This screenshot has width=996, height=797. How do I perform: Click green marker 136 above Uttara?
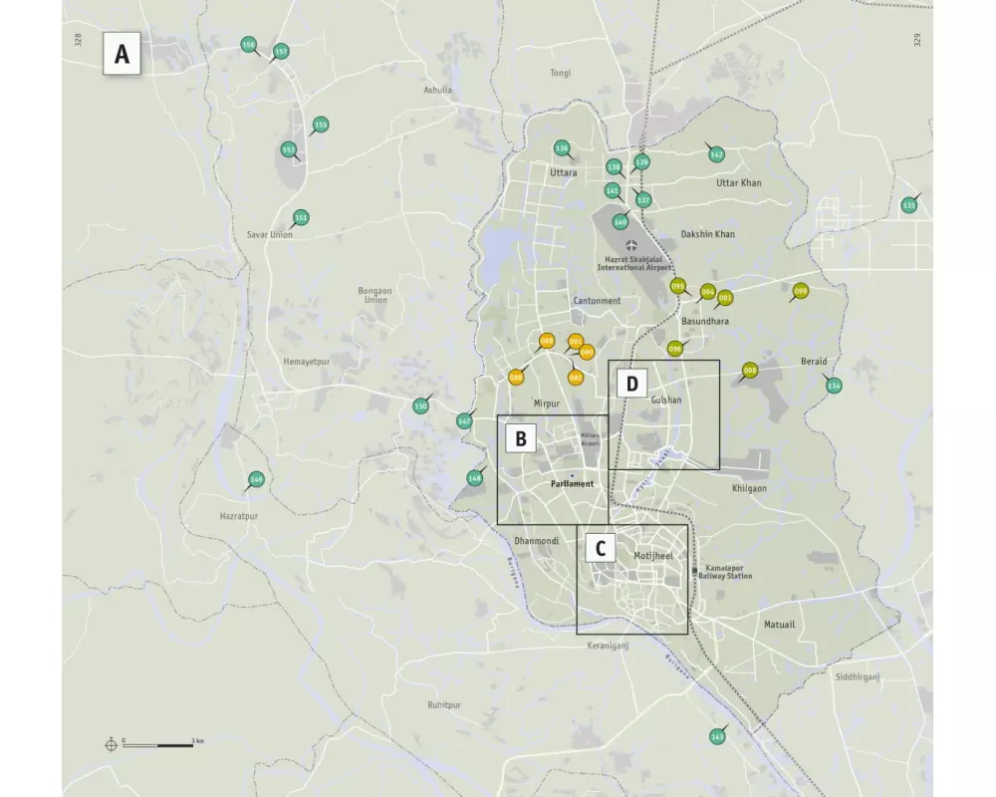click(562, 148)
